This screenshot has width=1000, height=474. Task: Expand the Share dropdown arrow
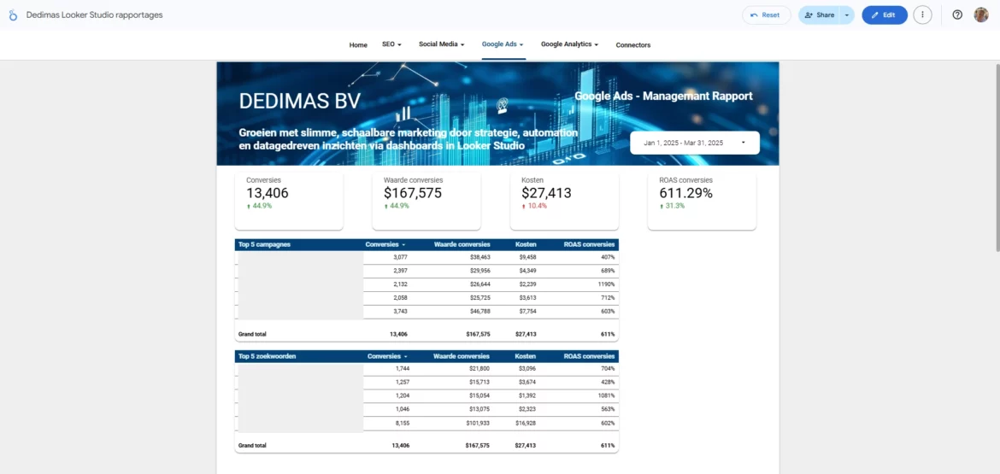(x=847, y=15)
